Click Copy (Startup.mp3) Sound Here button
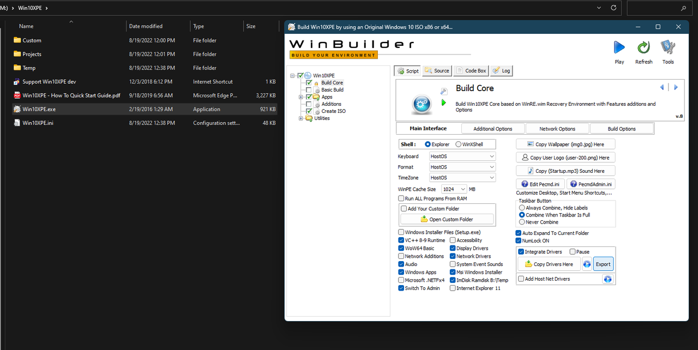Screen dimensions: 698x350 [x=565, y=171]
